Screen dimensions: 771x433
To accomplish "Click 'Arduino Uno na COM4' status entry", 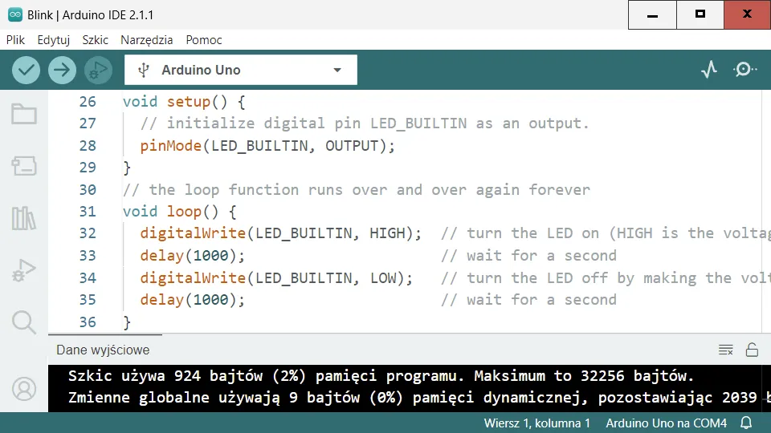I will pyautogui.click(x=667, y=423).
